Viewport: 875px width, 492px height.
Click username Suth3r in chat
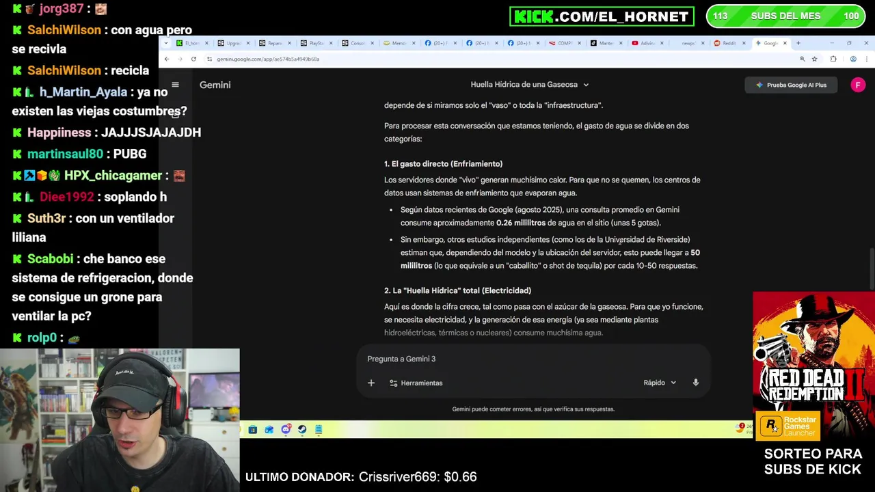point(46,218)
